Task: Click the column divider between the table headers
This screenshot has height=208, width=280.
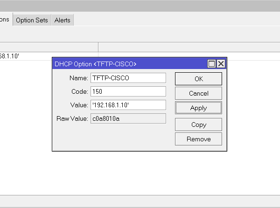Action: point(98,47)
